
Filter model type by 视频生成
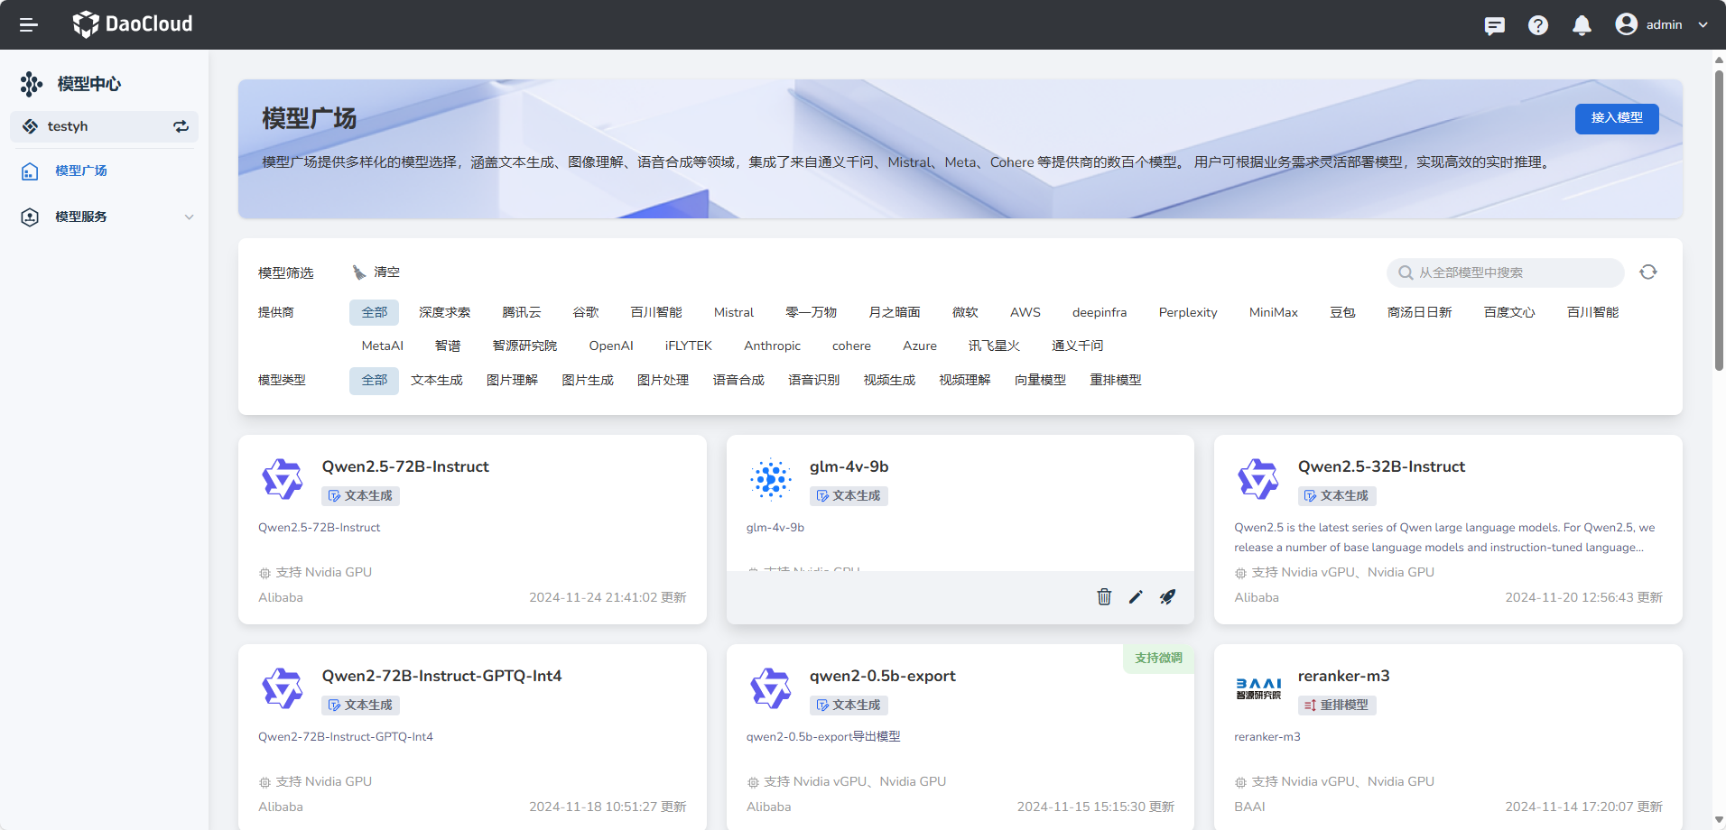(889, 380)
